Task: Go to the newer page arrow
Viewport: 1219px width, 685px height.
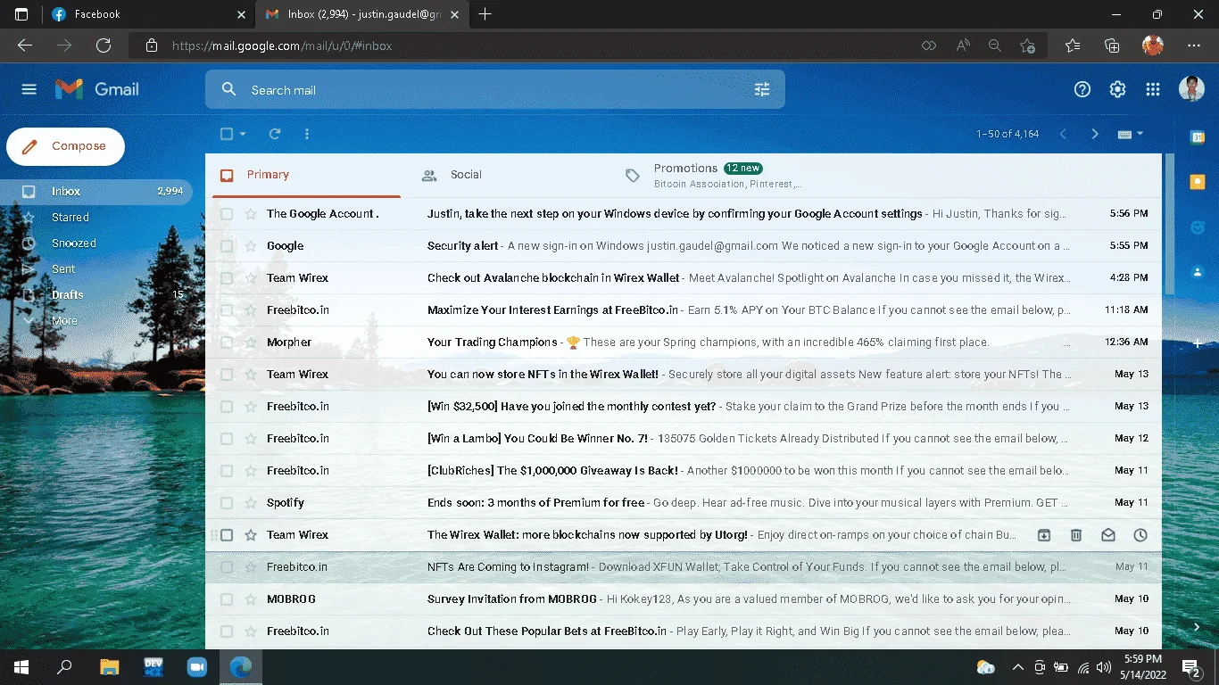Action: tap(1063, 134)
